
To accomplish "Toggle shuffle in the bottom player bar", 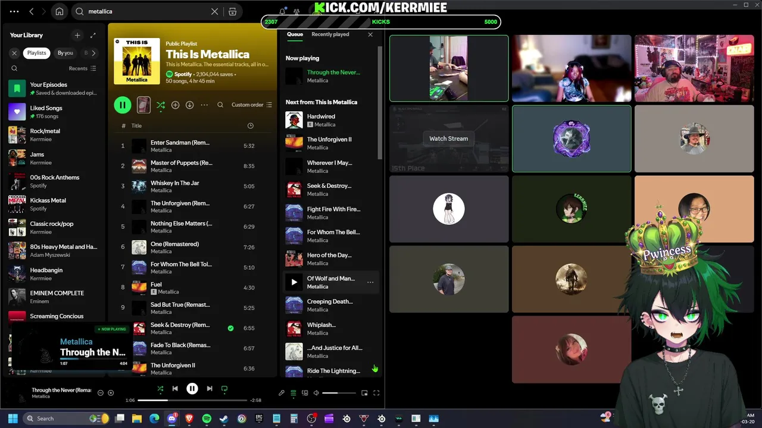I will (160, 389).
